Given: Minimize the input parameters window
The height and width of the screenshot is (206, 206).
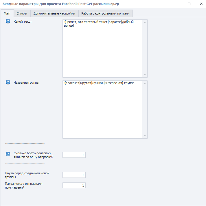Looking at the screenshot, I should click(177, 4).
